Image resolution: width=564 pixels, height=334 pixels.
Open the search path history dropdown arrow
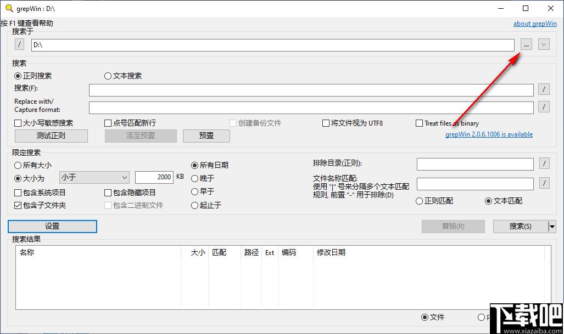544,45
